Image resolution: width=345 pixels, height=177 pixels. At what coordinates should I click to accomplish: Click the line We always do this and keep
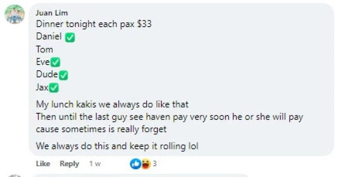click(117, 146)
